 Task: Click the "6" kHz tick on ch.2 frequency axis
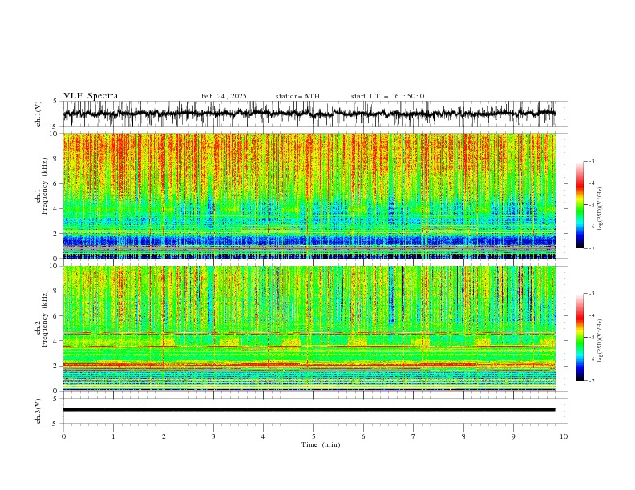coord(57,316)
